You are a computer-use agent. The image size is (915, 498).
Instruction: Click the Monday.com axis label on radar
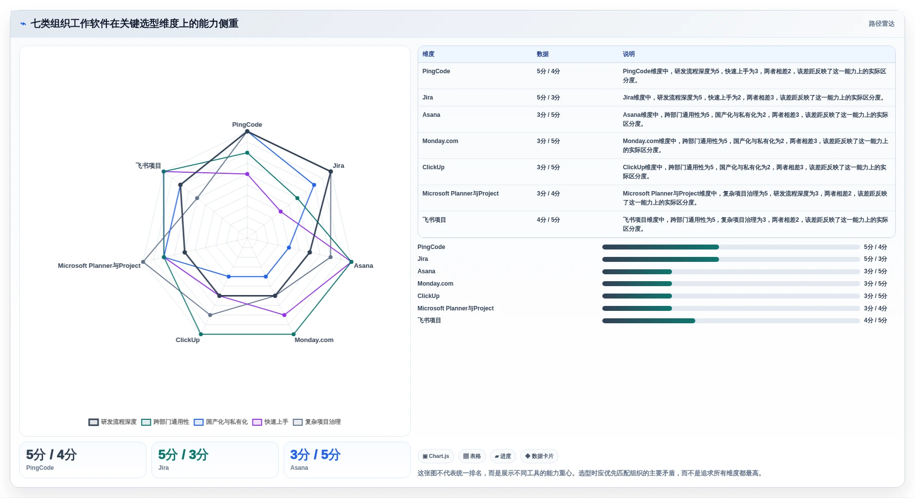(x=314, y=340)
